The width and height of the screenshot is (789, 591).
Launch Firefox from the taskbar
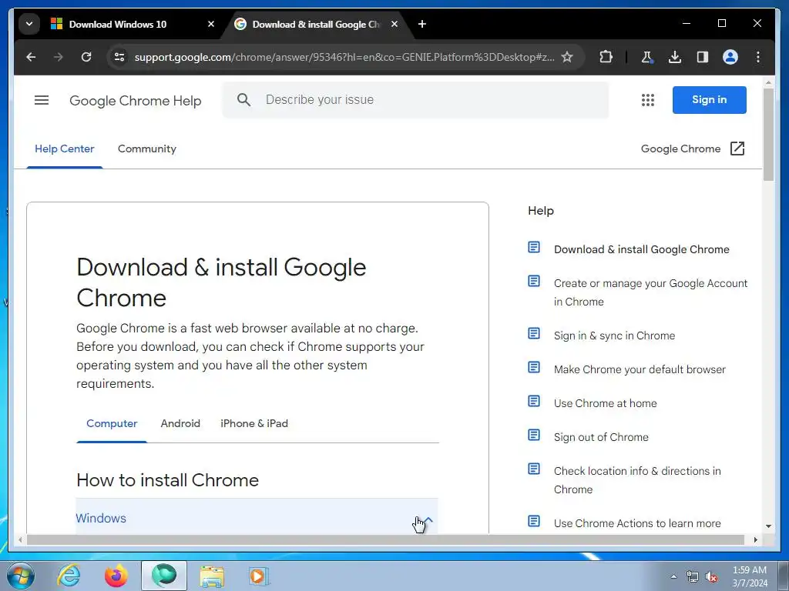pyautogui.click(x=116, y=576)
